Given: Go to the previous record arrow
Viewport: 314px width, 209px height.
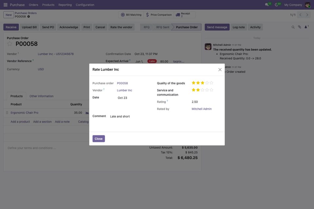Looking at the screenshot, I should pyautogui.click(x=300, y=15).
